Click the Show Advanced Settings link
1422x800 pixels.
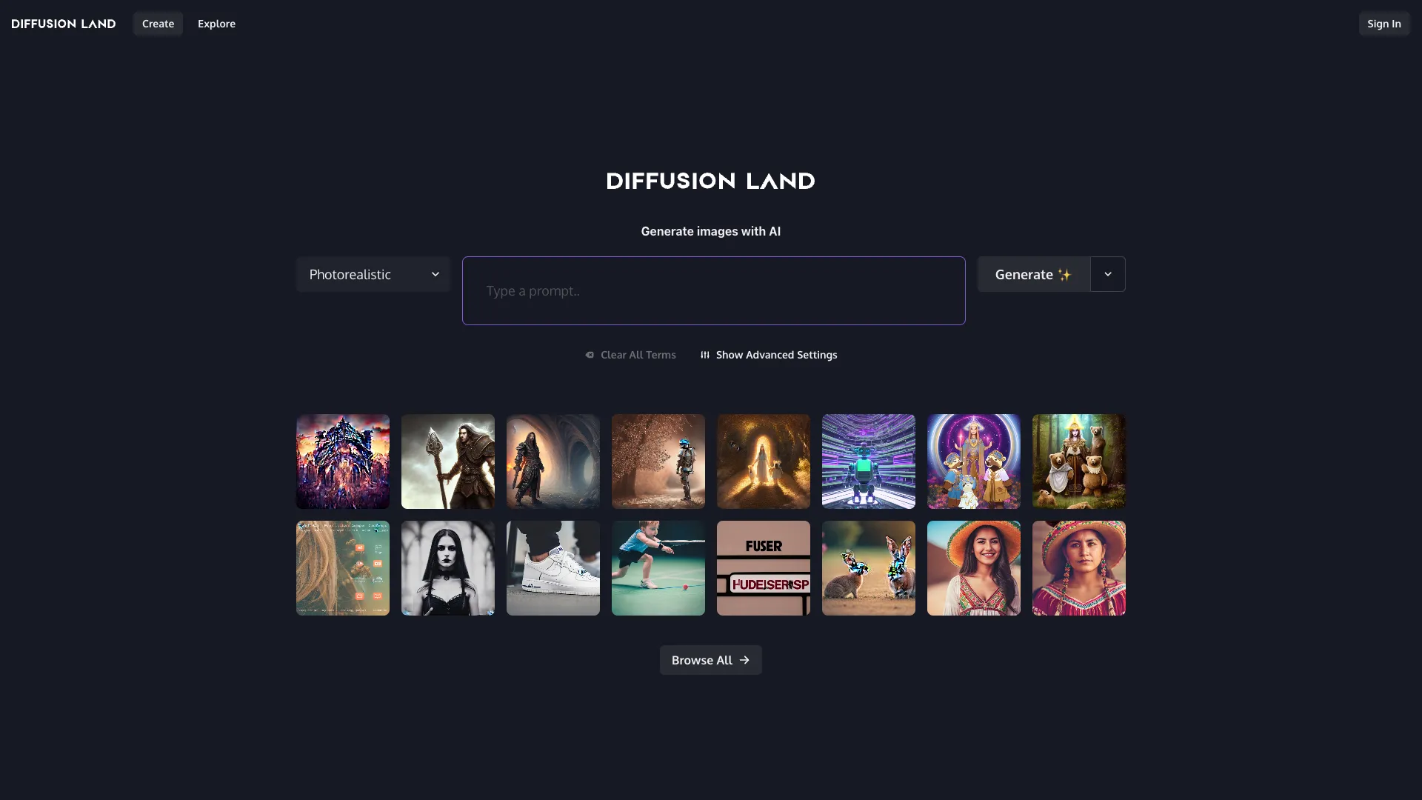pyautogui.click(x=775, y=355)
